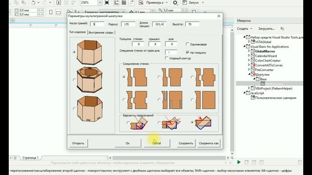Choose the first wall joint option
The image size is (312, 175).
click(124, 77)
